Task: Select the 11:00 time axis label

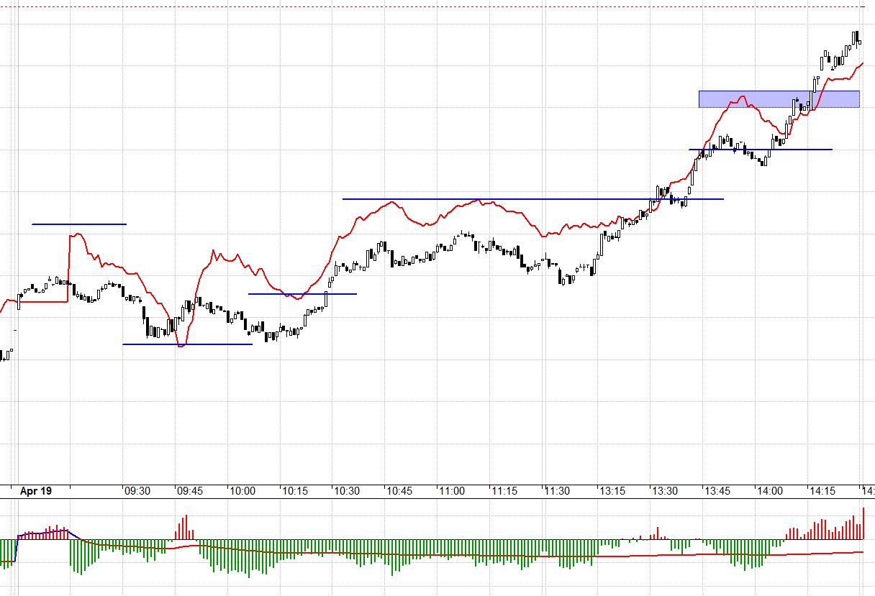Action: click(x=452, y=491)
